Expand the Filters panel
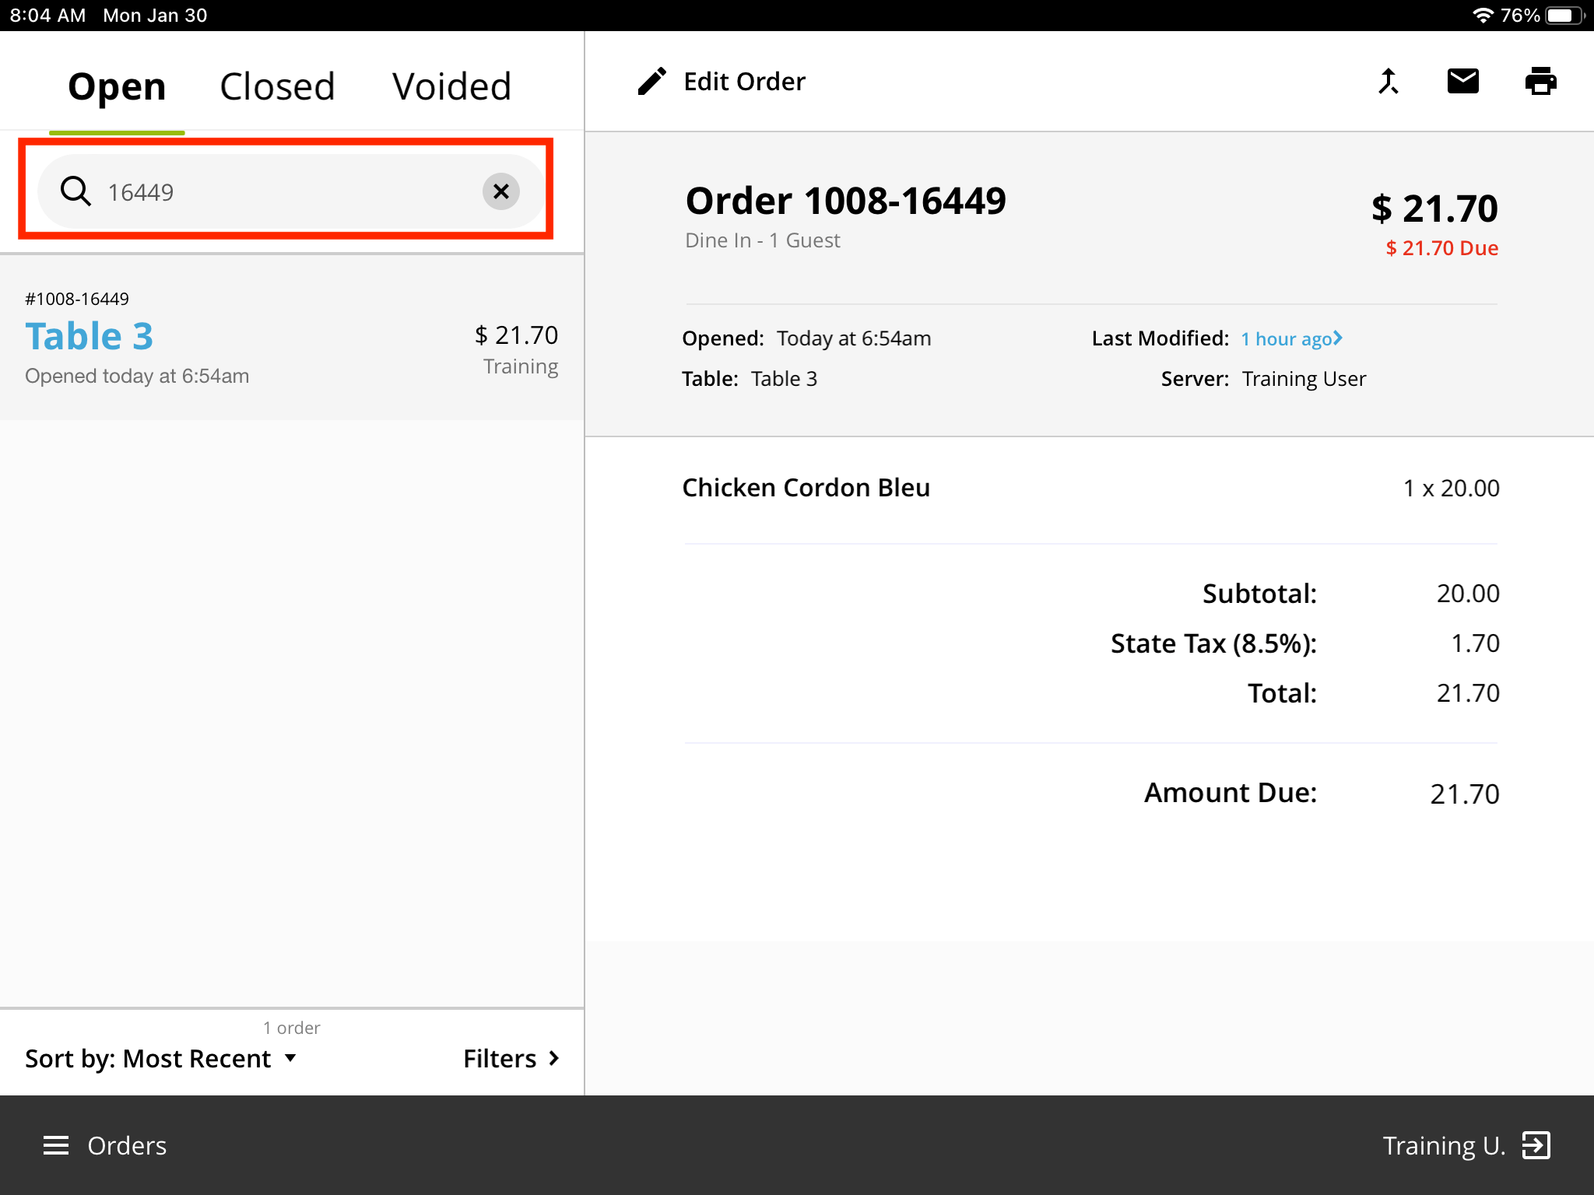The width and height of the screenshot is (1594, 1195). pyautogui.click(x=510, y=1058)
